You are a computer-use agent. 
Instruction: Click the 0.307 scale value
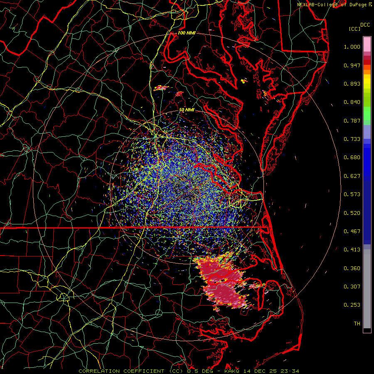(352, 287)
